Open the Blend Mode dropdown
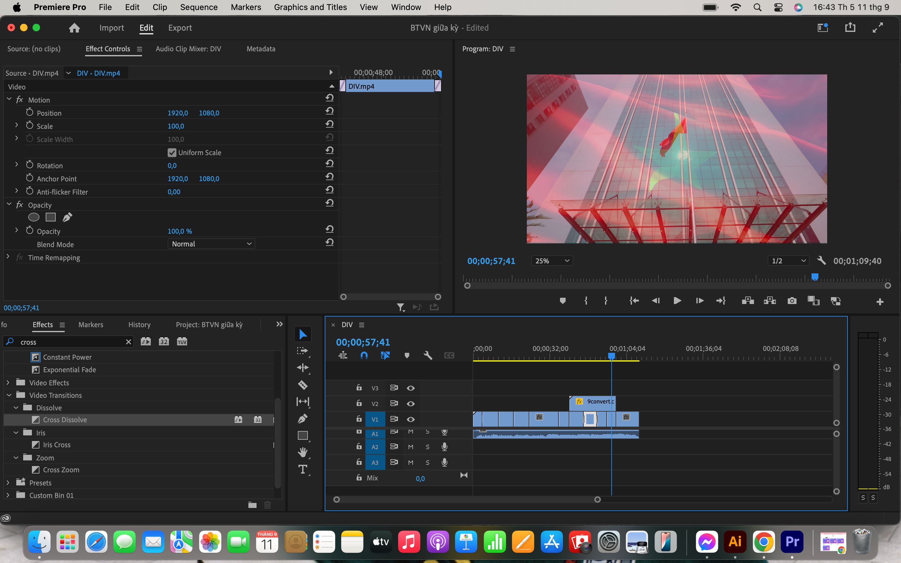 [211, 244]
